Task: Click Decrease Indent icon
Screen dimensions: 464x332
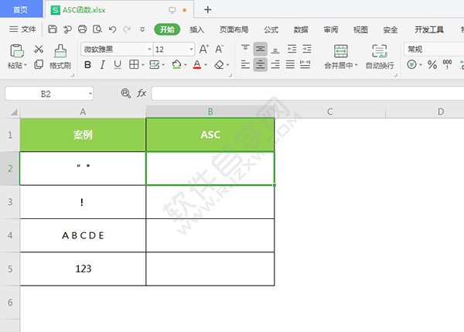Action: coord(292,49)
